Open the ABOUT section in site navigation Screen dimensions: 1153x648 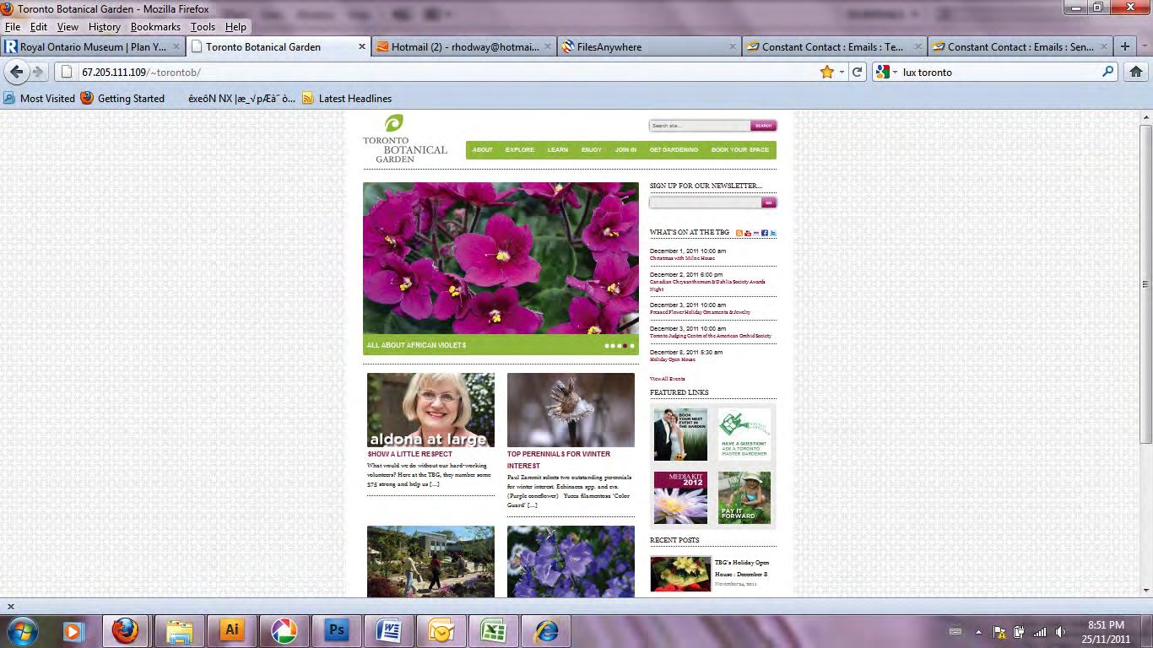[483, 150]
